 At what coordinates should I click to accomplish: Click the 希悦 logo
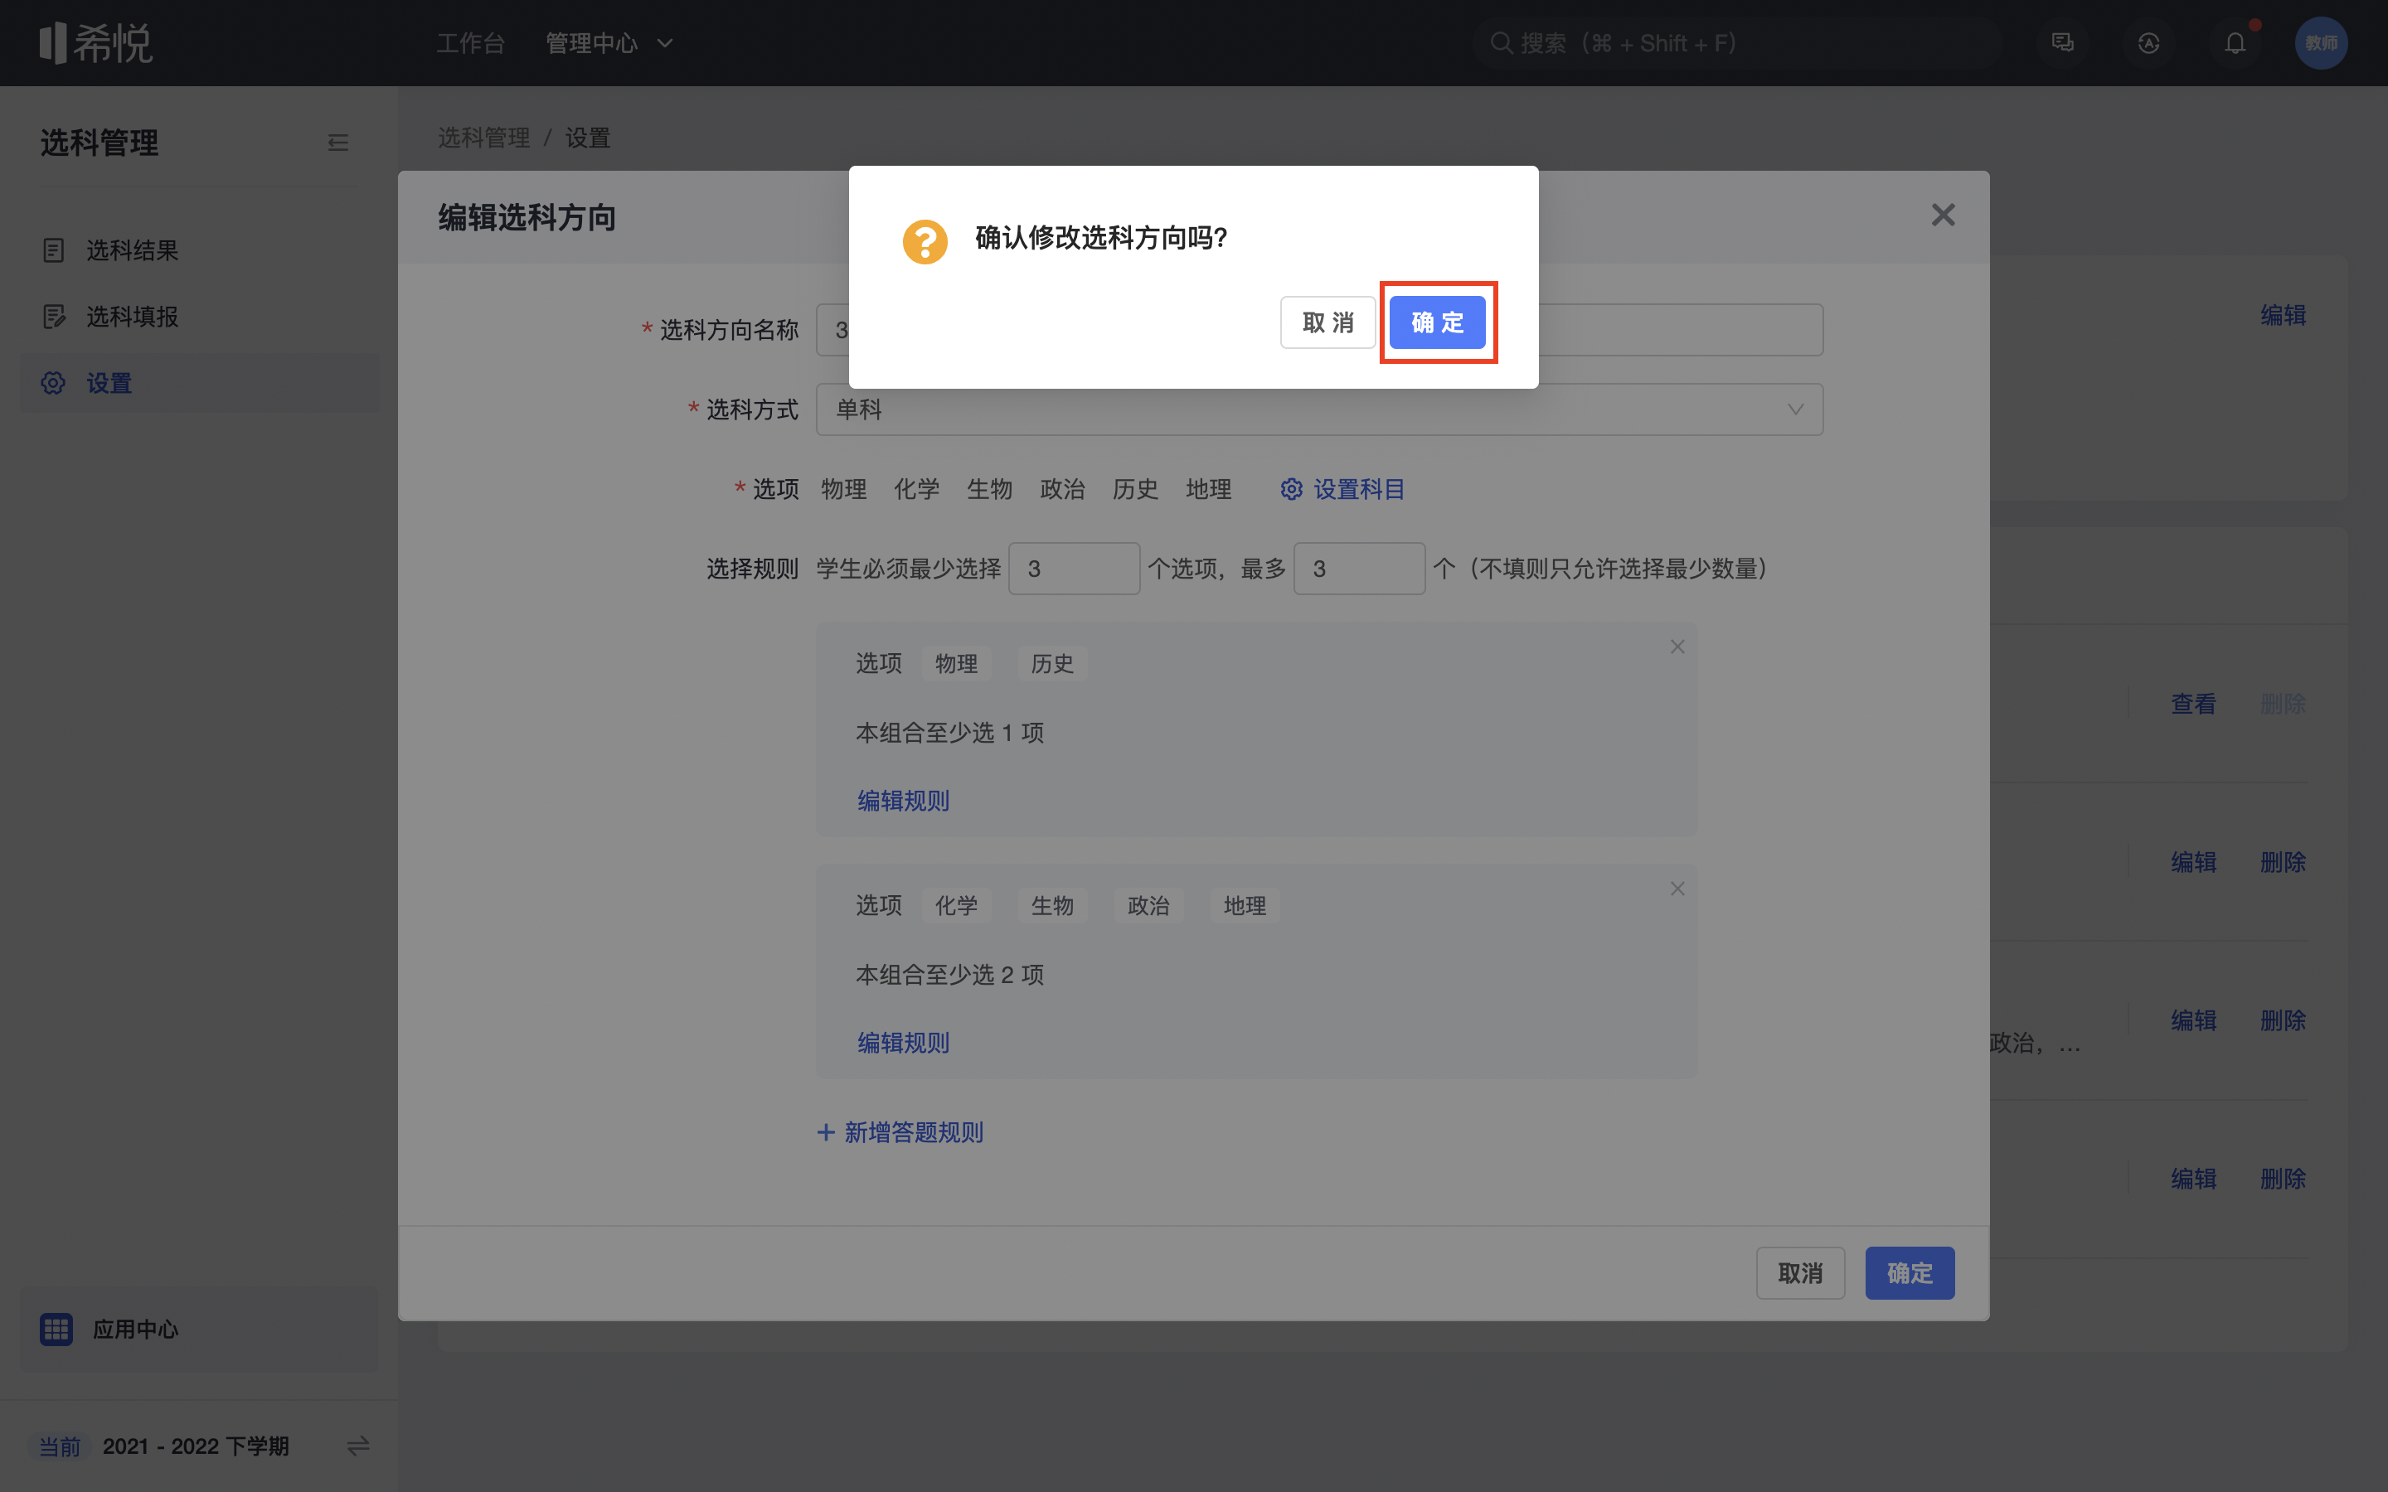tap(95, 43)
